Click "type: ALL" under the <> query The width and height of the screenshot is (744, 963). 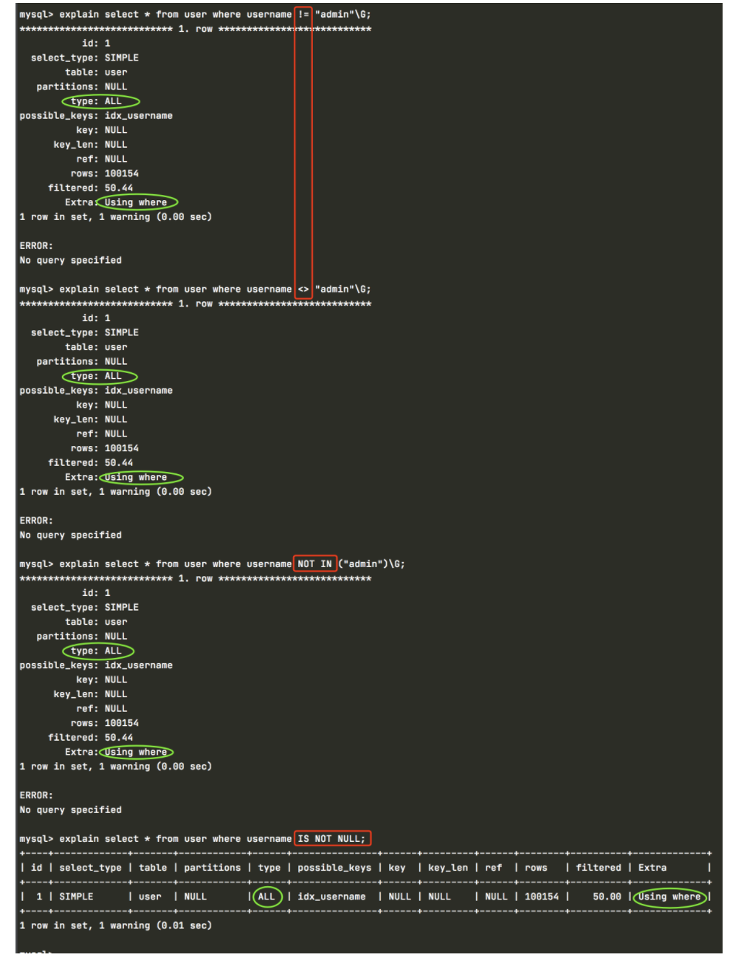pos(96,376)
